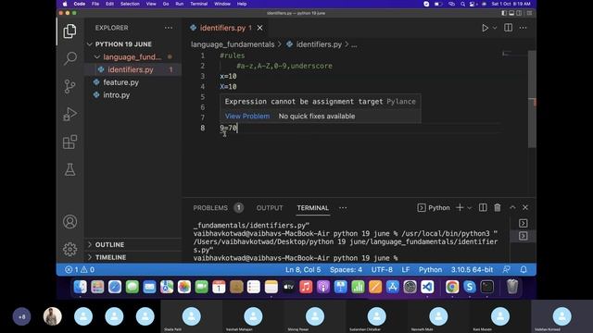593x333 pixels.
Task: Change indentation via Spaces: 4
Action: [346, 269]
